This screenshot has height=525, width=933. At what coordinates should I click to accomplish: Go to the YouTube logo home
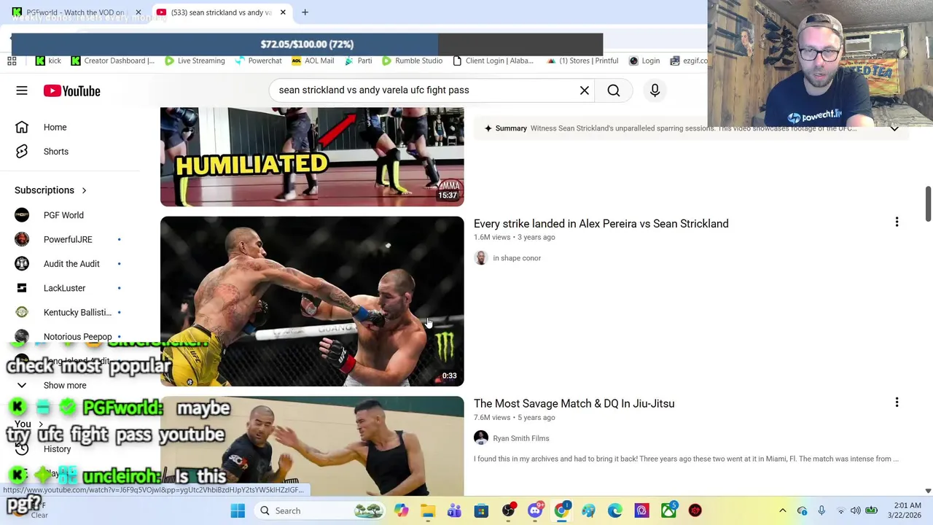(71, 91)
